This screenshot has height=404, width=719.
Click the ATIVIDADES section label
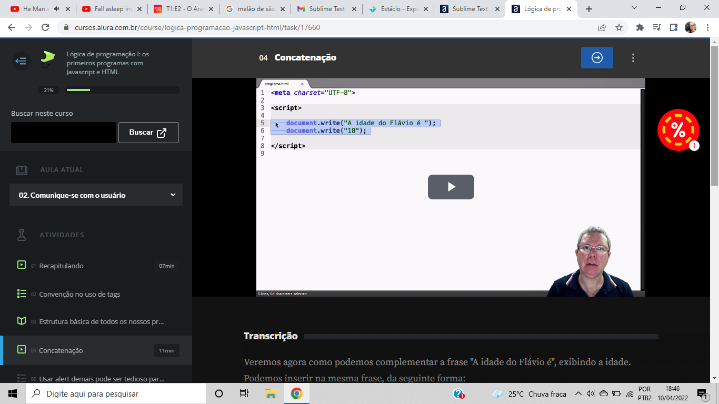pos(62,235)
